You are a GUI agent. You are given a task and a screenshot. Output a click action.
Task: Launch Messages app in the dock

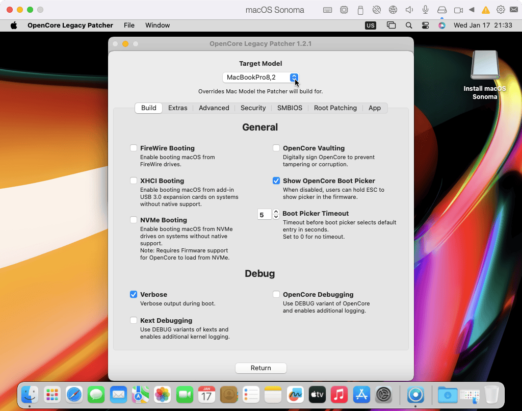click(96, 395)
